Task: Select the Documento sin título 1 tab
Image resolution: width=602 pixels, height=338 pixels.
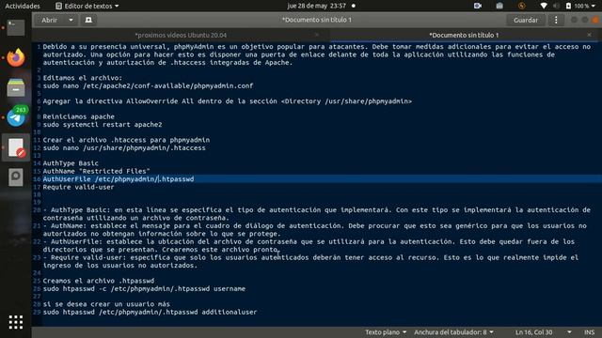Action: 464,35
